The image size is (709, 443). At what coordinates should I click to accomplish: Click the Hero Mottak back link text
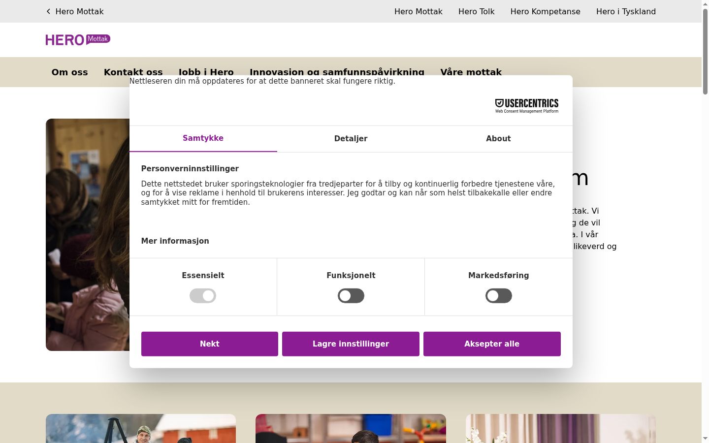pyautogui.click(x=79, y=11)
